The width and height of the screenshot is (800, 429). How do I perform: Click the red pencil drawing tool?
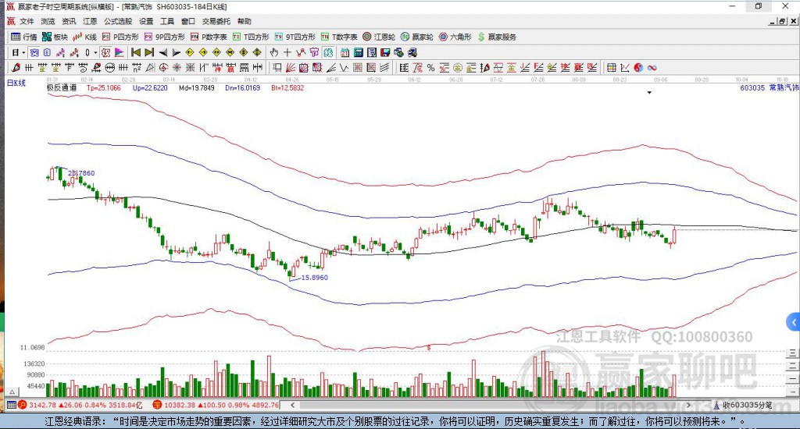click(16, 68)
